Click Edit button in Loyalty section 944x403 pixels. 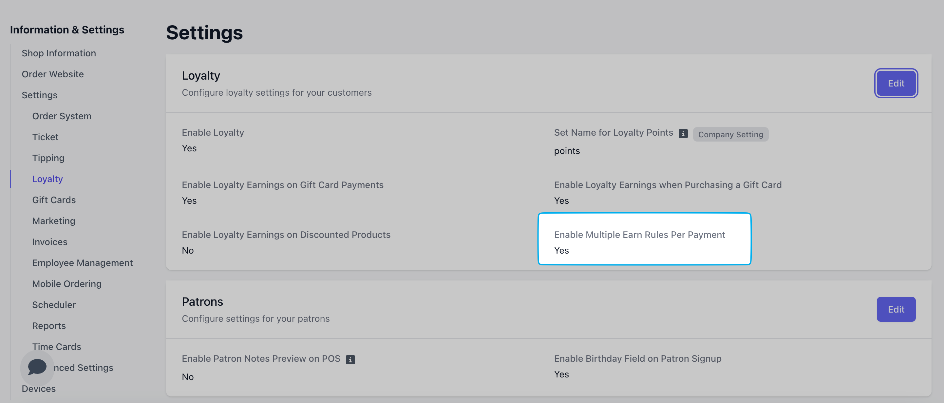pos(896,83)
